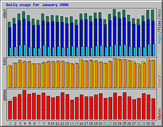Click the dark blue Files bar for day 16
Screen dimensions: 163x127
tap(81, 33)
